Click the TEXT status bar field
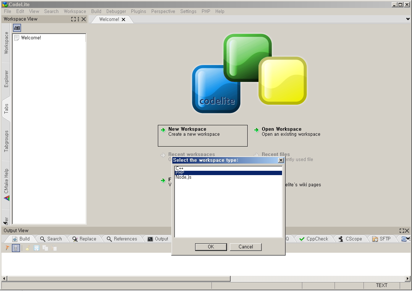Screen dimensions: 412x291 (x=382, y=286)
